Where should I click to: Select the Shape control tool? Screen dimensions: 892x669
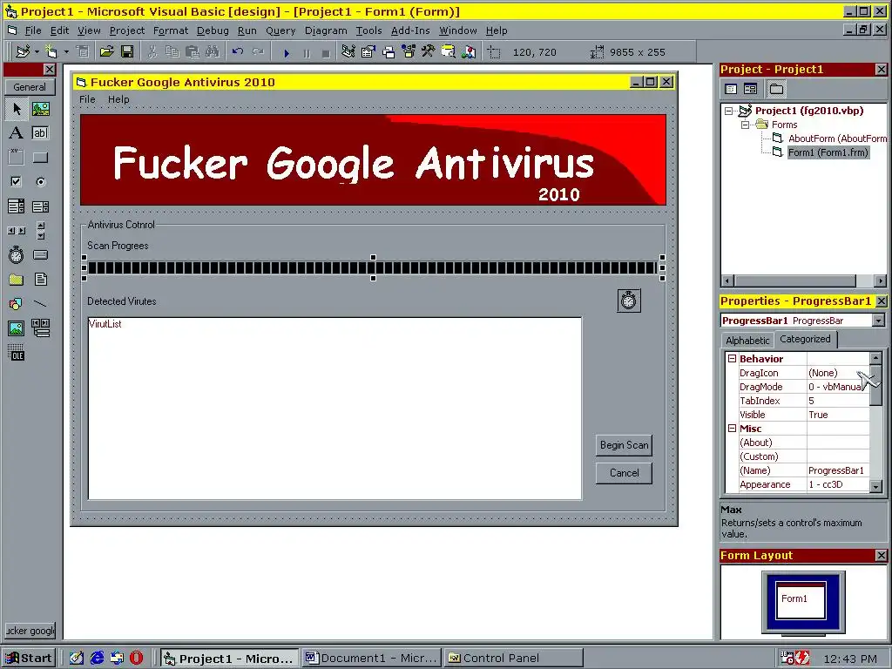pyautogui.click(x=17, y=304)
